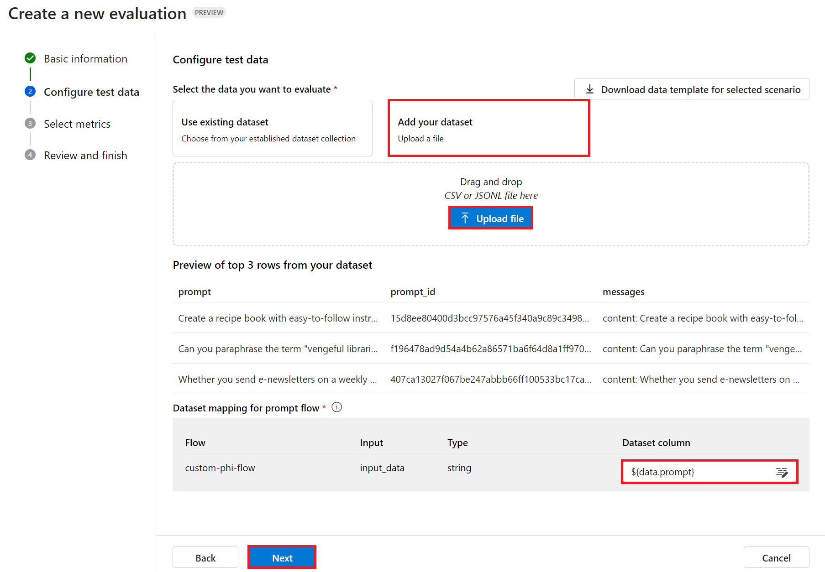Click the 'string' type value

[459, 468]
